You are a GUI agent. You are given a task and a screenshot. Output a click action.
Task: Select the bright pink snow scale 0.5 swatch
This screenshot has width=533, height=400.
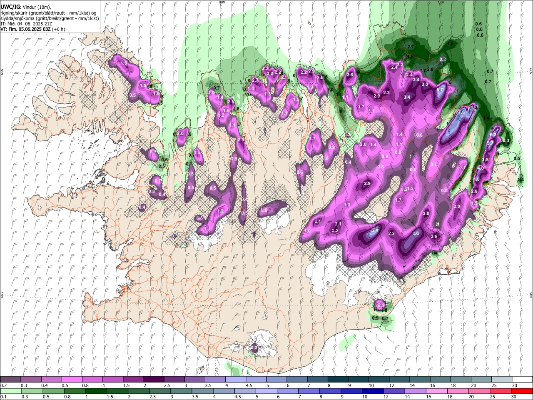pyautogui.click(x=72, y=380)
